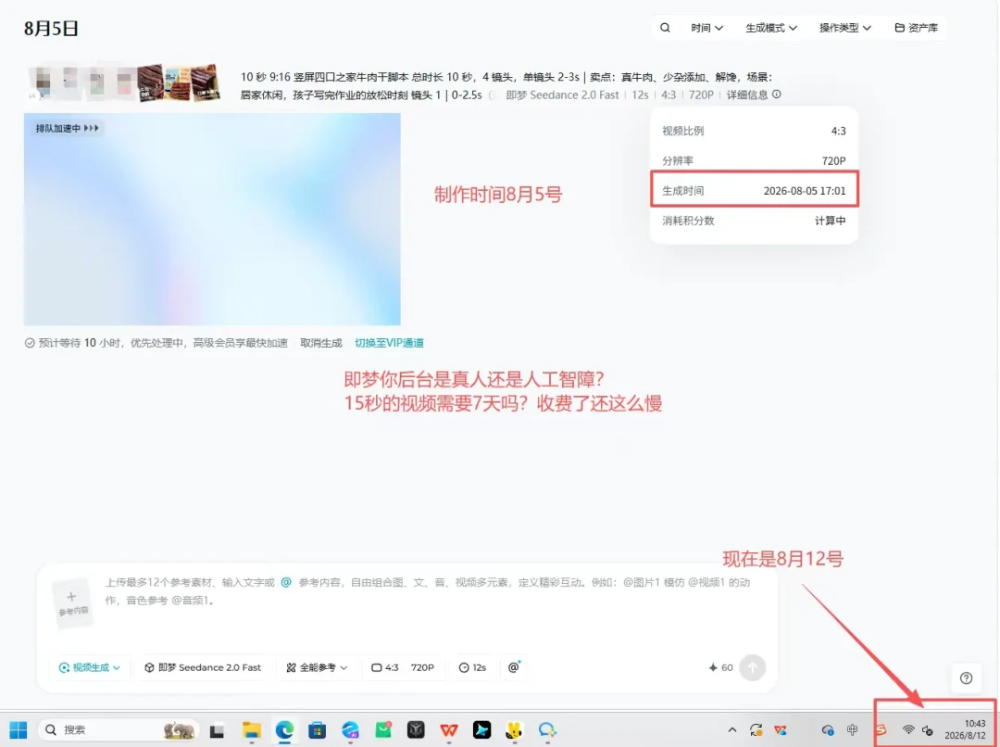The image size is (1000, 747).
Task: Open the AI browser icon in the taskbar
Action: (x=350, y=729)
